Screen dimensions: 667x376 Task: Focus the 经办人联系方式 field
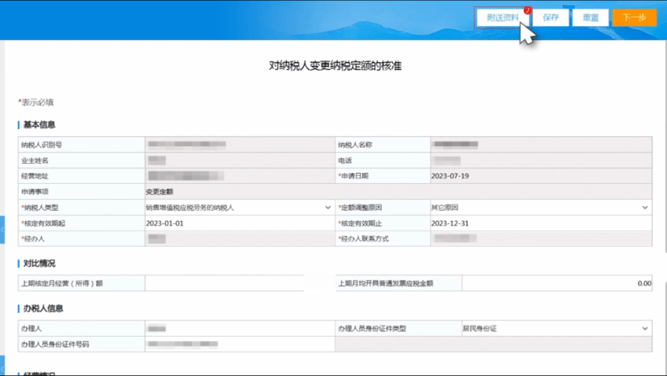tap(540, 239)
